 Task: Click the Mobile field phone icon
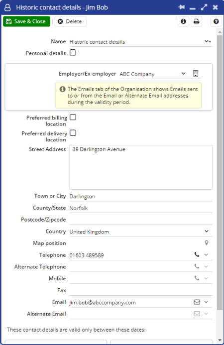point(197,278)
